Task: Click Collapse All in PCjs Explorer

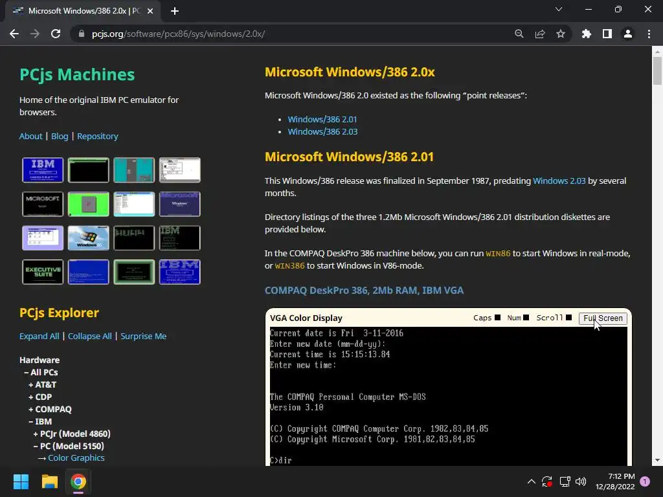Action: (x=89, y=336)
